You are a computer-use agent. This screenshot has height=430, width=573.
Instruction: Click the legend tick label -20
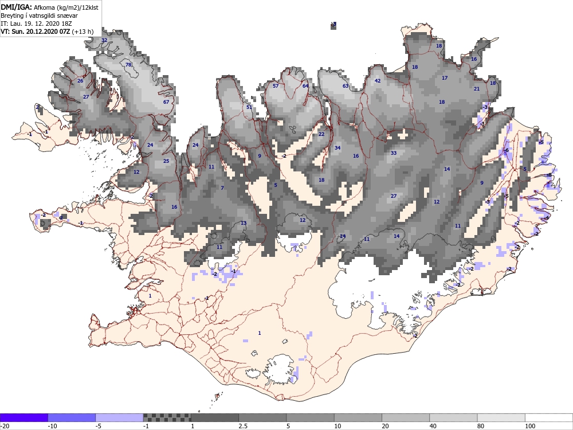pyautogui.click(x=5, y=426)
